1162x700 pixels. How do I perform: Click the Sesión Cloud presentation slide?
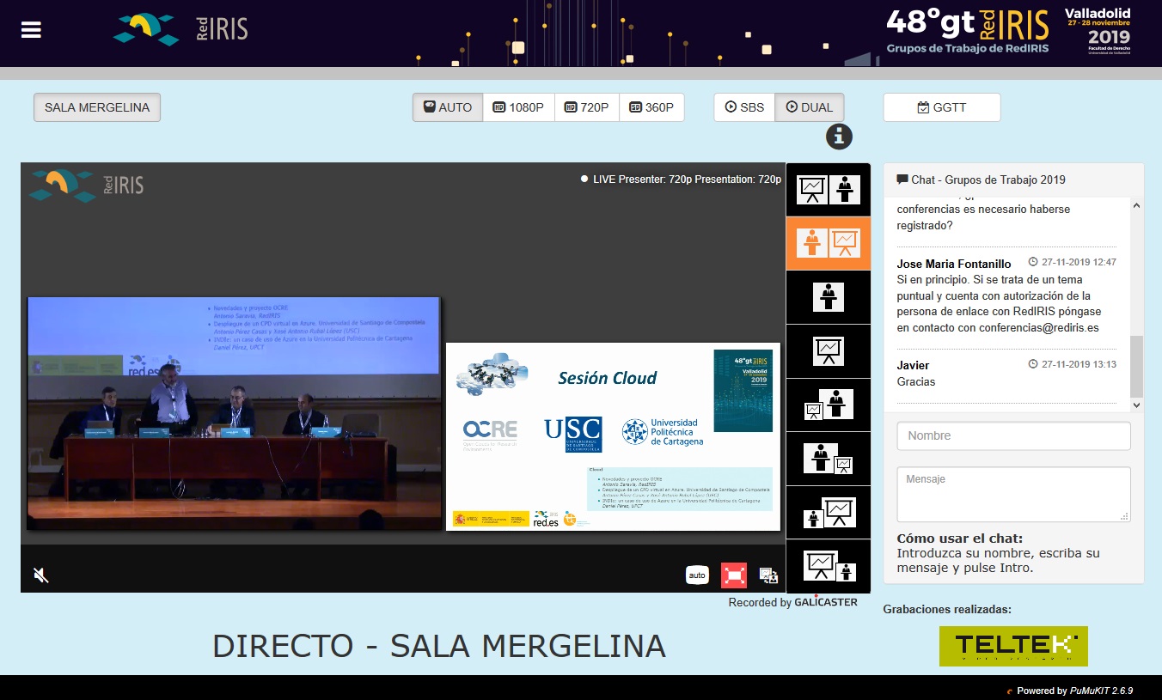click(x=613, y=436)
